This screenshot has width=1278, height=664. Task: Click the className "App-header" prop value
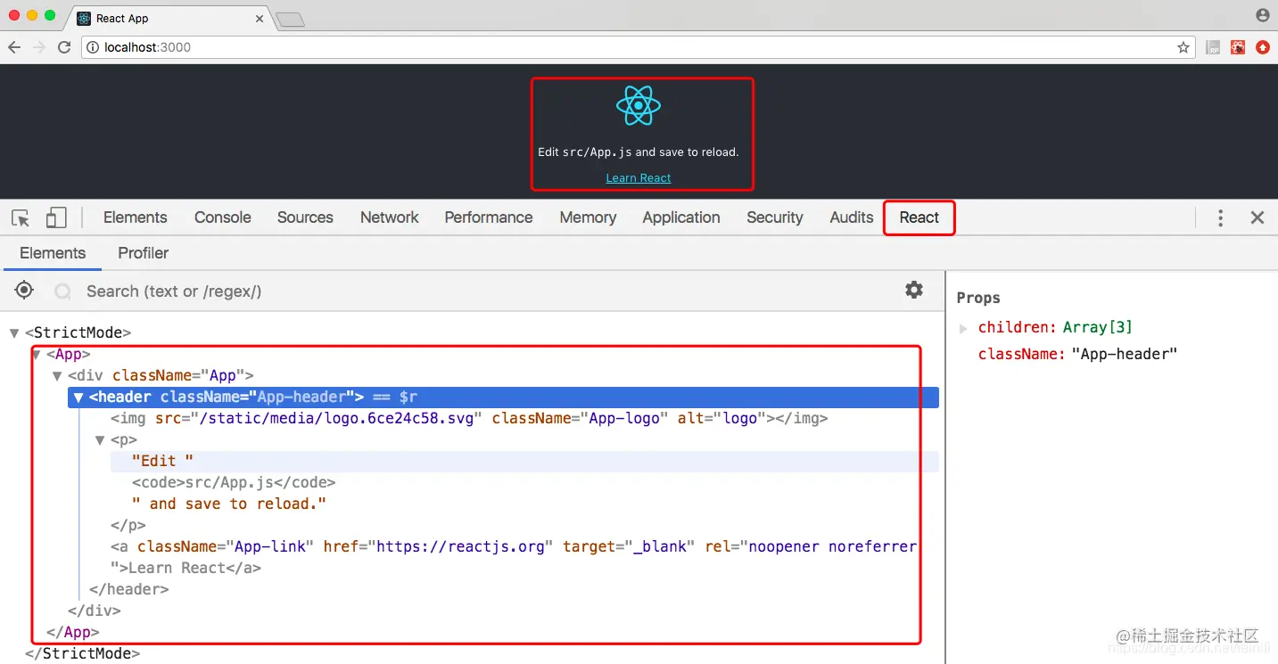pyautogui.click(x=1125, y=354)
